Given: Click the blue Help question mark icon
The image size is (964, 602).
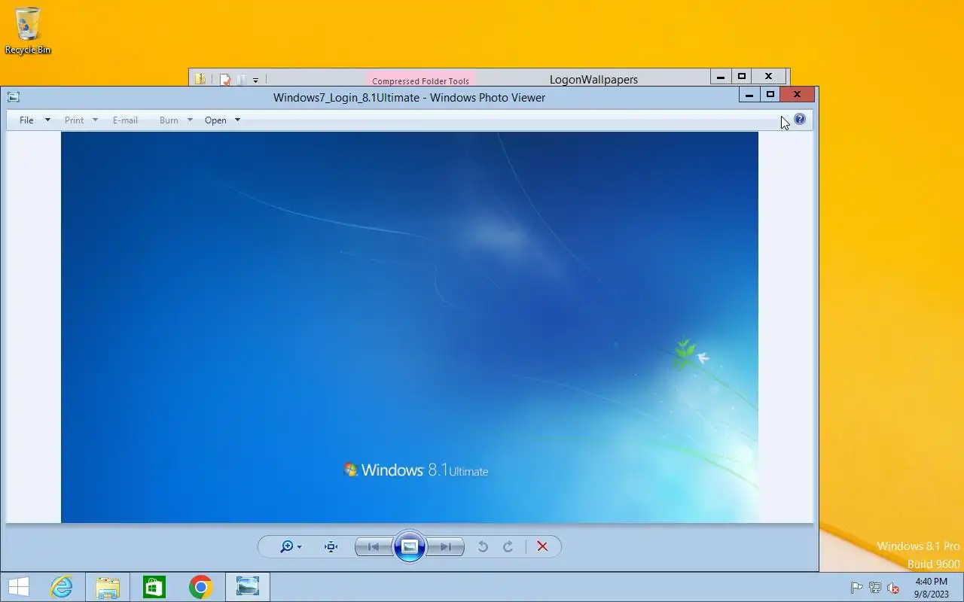Looking at the screenshot, I should tap(800, 119).
